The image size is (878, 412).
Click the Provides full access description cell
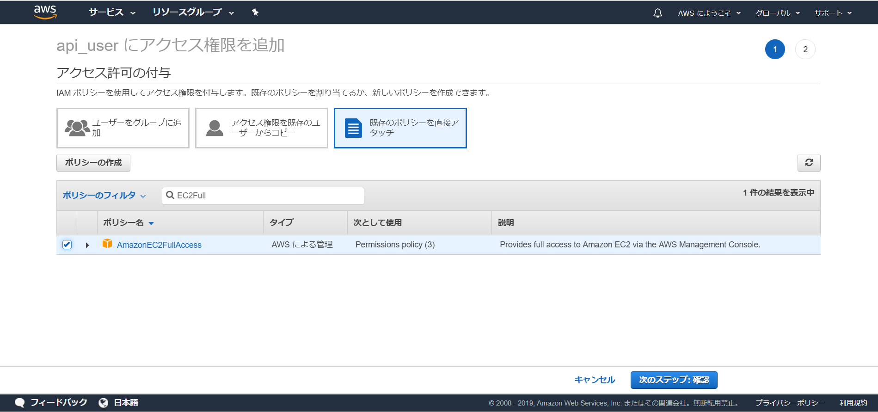[x=630, y=245]
